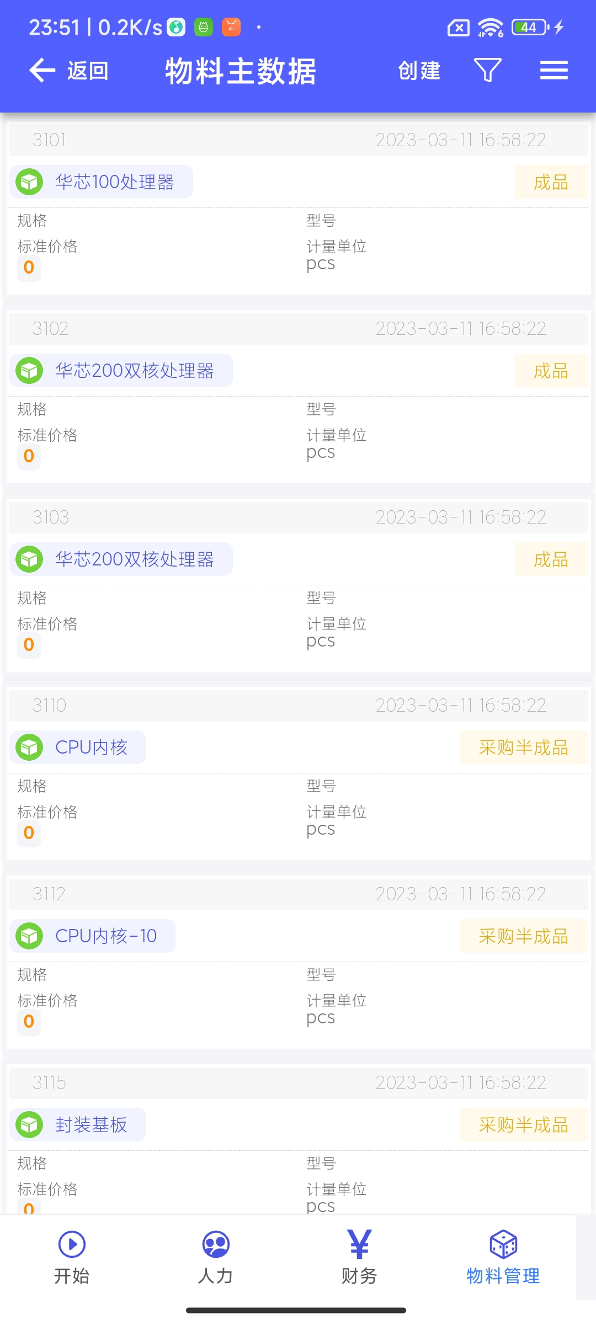Tap the header row of record 3103

298,517
